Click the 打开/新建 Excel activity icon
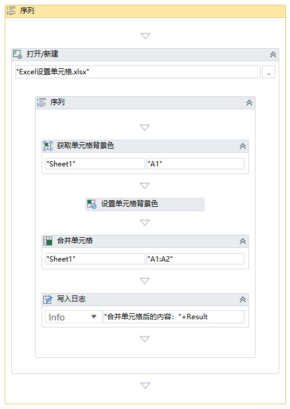 [18, 54]
